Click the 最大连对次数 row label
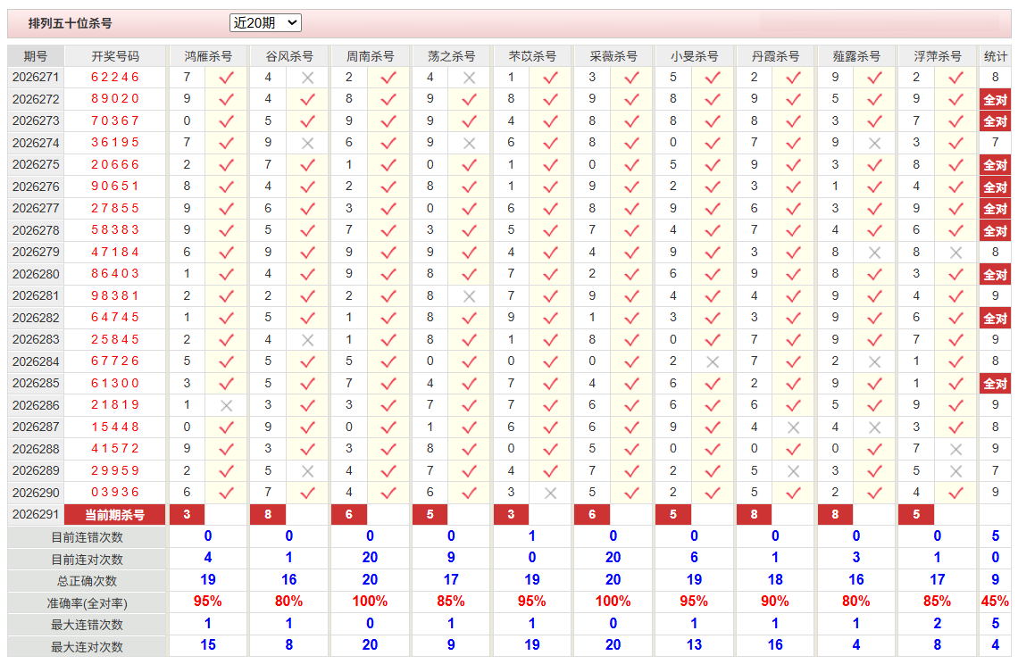1018x664 pixels. pos(87,647)
